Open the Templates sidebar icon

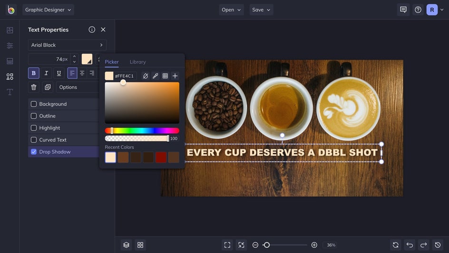click(x=10, y=61)
